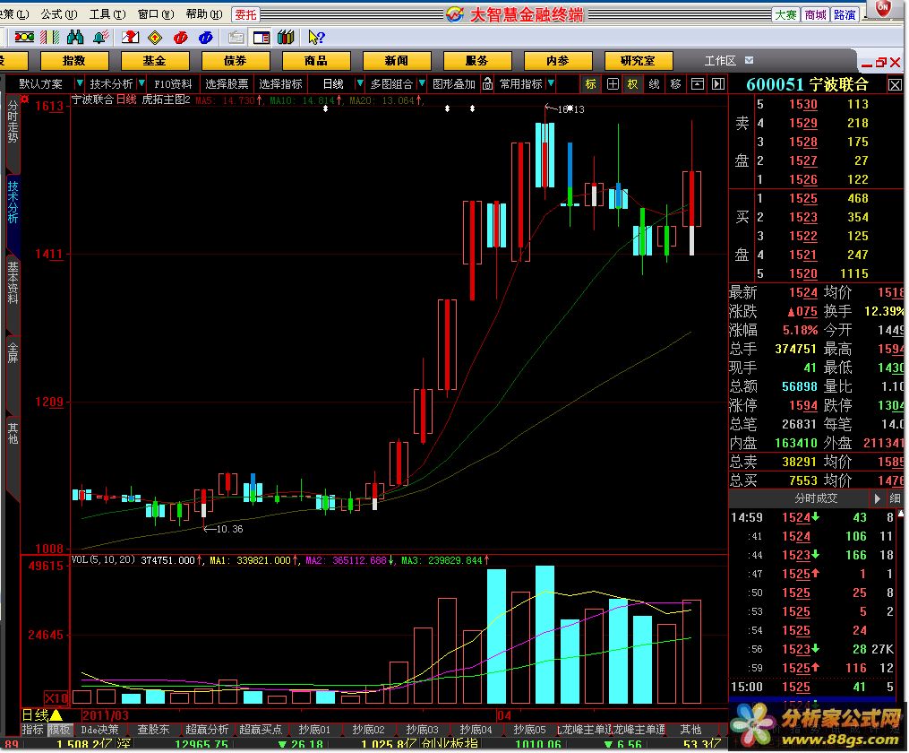Viewport: 909px width, 753px height.
Task: Click the 路演 link button
Action: click(845, 14)
